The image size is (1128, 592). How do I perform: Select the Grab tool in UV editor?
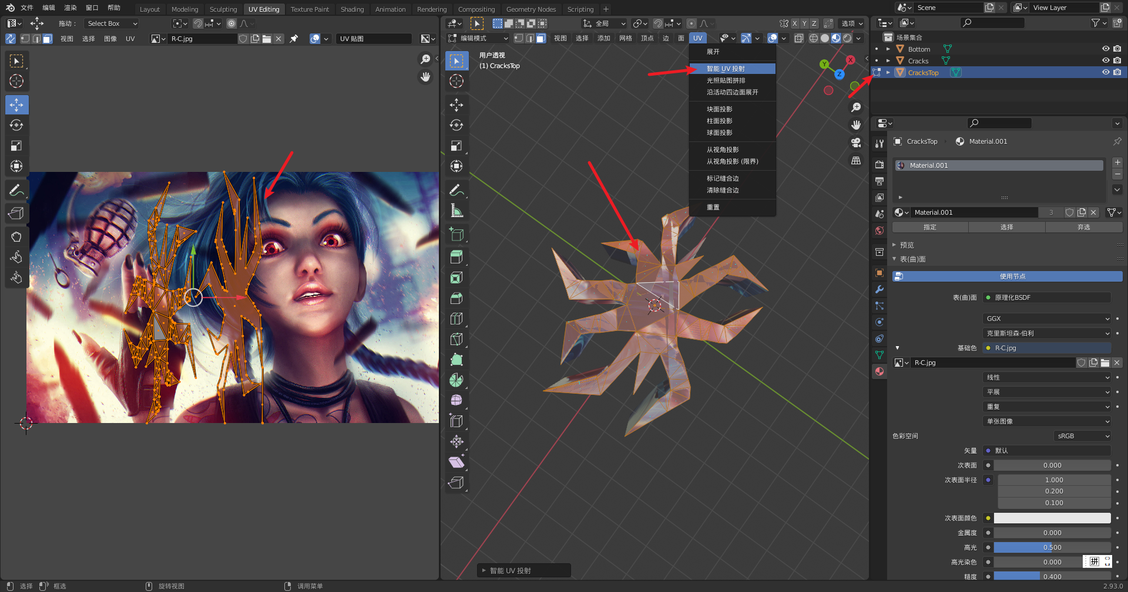click(16, 236)
